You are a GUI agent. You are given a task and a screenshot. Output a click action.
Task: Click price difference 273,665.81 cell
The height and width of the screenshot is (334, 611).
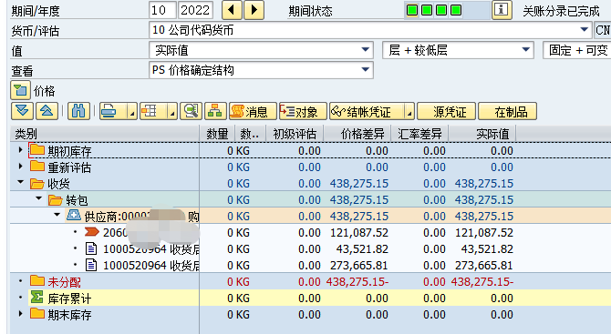click(359, 265)
